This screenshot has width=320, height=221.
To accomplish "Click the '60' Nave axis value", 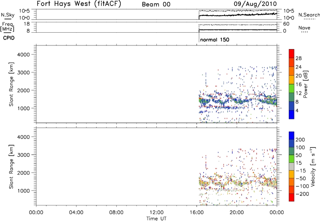I will point(286,24).
